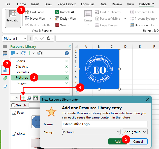This screenshot has width=159, height=149.
Task: Open the Add group dropdown
Action: click(x=135, y=132)
